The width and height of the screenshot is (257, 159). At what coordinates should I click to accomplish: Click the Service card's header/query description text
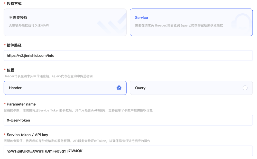point(179,25)
